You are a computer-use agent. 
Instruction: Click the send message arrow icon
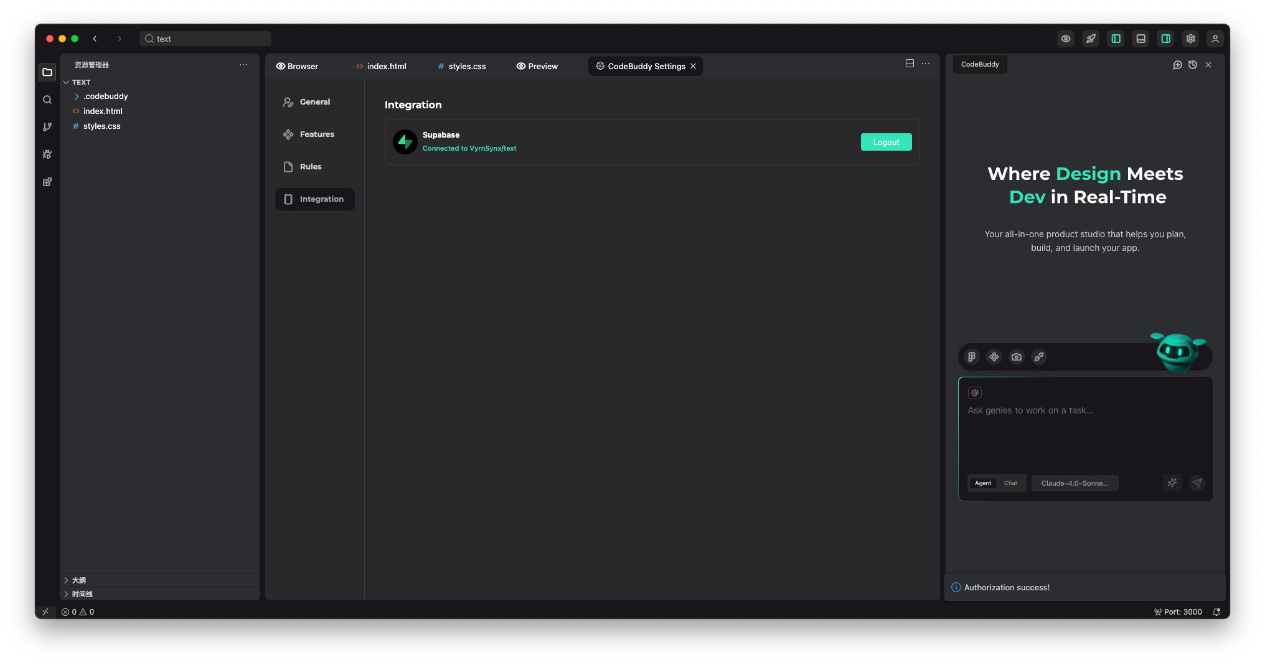pos(1197,483)
